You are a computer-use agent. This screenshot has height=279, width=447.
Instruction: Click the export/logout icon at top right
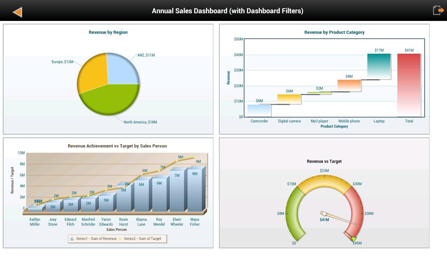coord(438,10)
